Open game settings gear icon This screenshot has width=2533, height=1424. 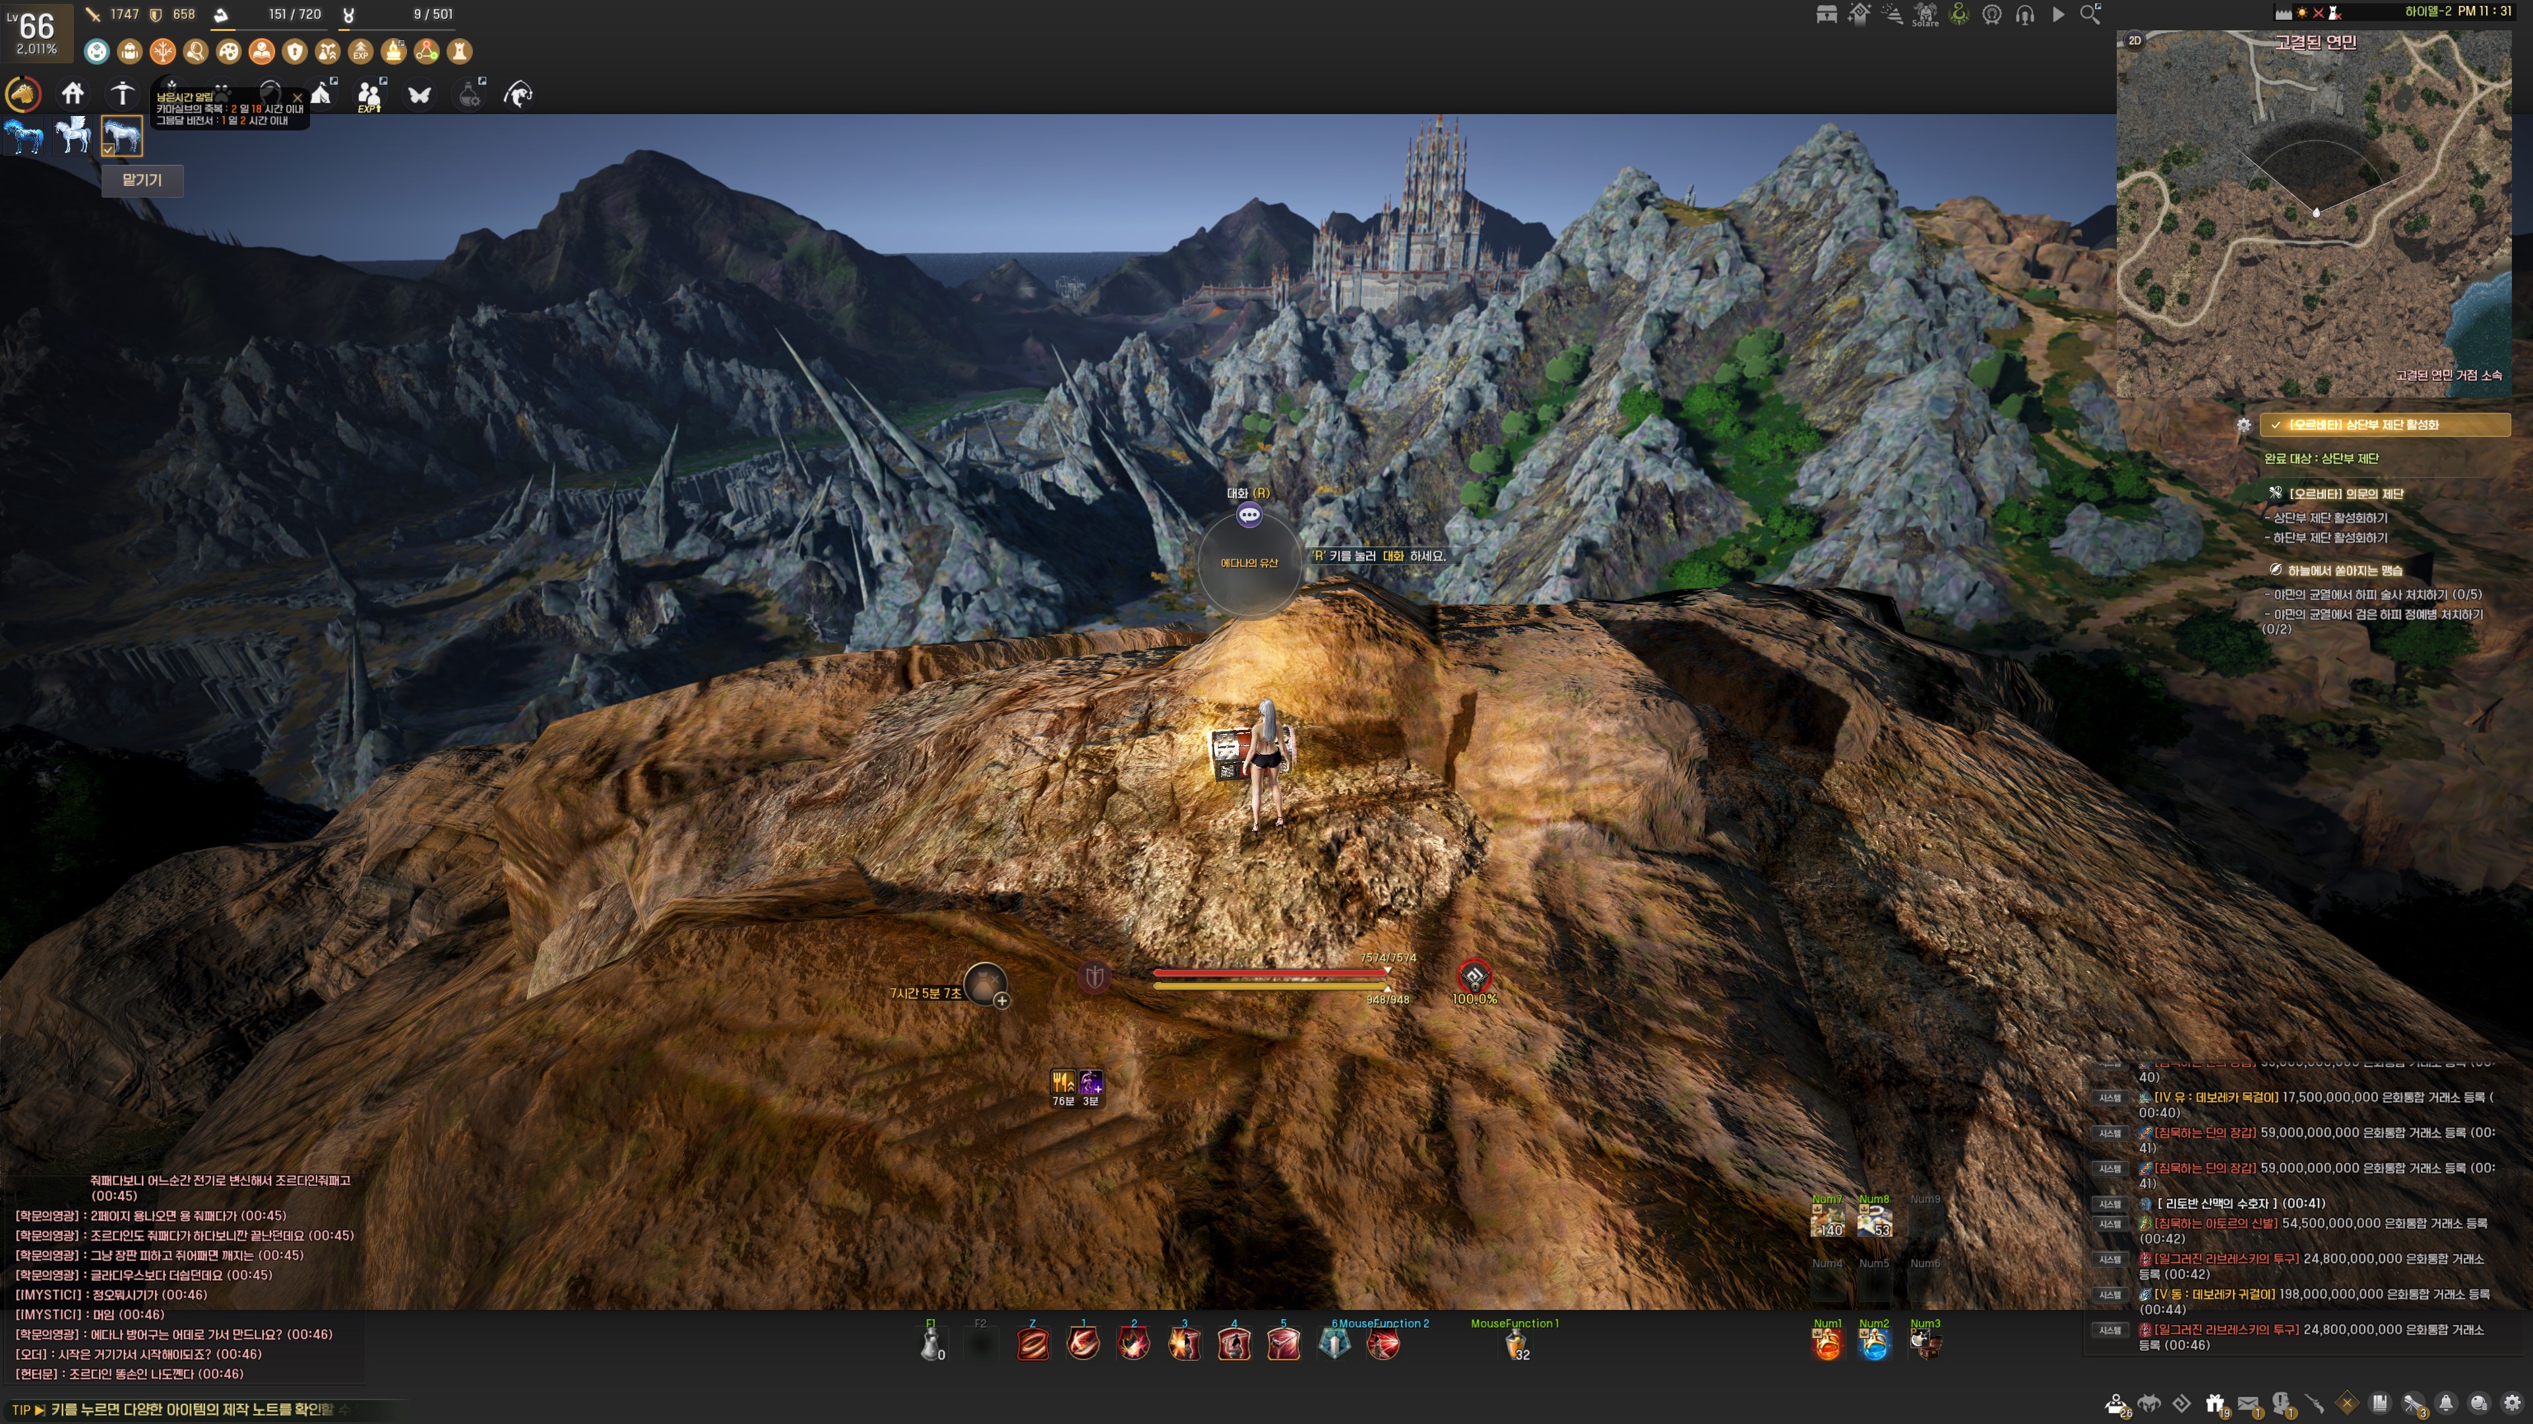(2511, 1404)
